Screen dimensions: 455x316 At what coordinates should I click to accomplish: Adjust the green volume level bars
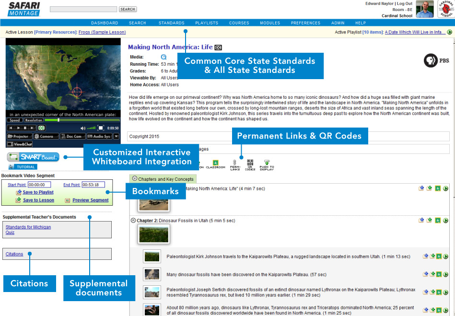click(x=92, y=128)
